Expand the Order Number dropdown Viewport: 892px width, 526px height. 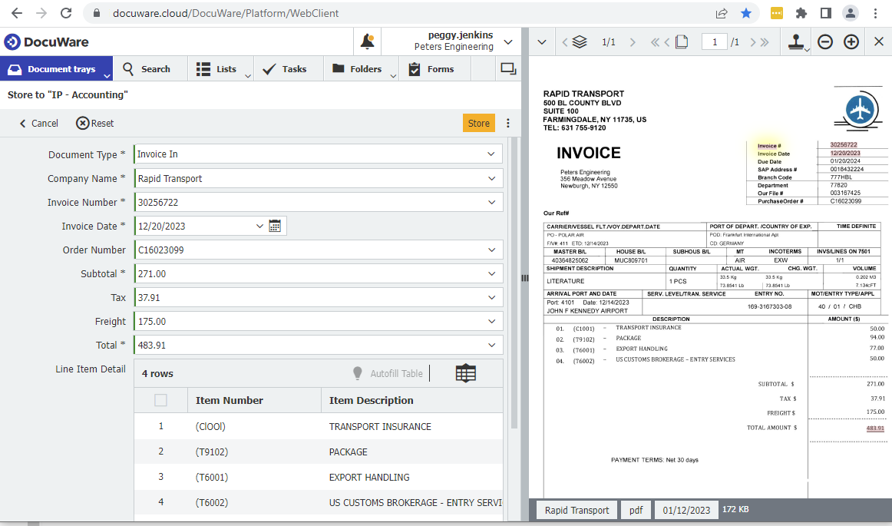pos(491,250)
